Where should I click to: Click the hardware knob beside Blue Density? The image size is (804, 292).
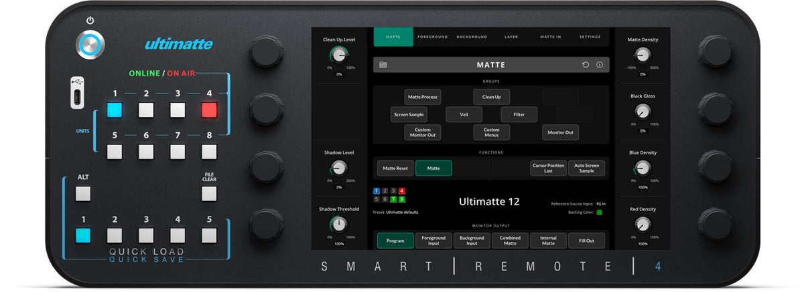(x=716, y=167)
